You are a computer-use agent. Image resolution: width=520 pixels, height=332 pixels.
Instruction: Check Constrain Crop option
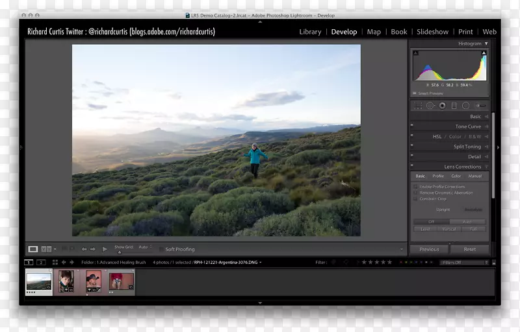point(415,198)
